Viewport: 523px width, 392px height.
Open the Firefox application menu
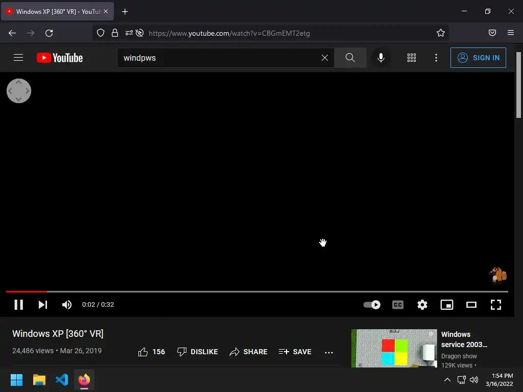click(x=510, y=33)
